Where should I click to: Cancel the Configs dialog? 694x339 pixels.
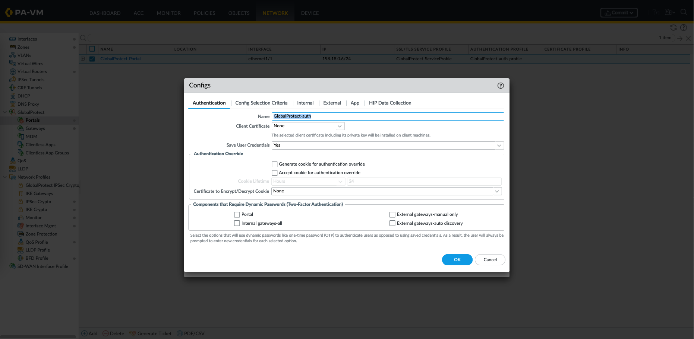490,260
